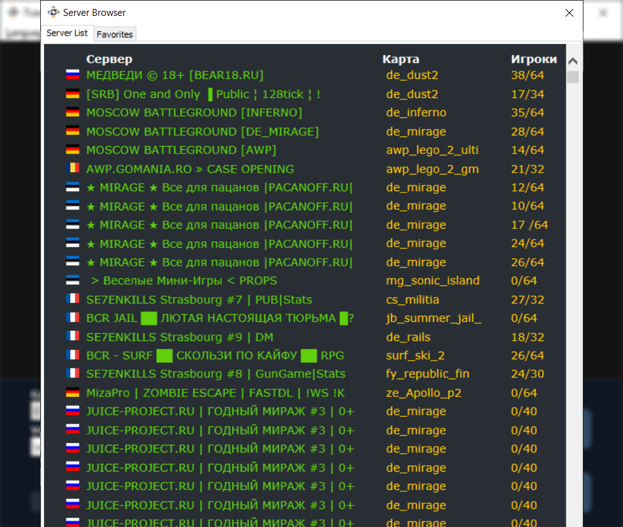This screenshot has width=623, height=527.
Task: Select the flag icon of MOSCOW BATTLEGROUND [DE_MIRAGE]
Action: tap(73, 131)
